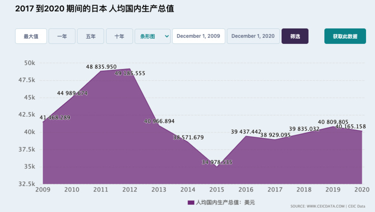Click the 2020 label on the x-axis

[361, 189]
